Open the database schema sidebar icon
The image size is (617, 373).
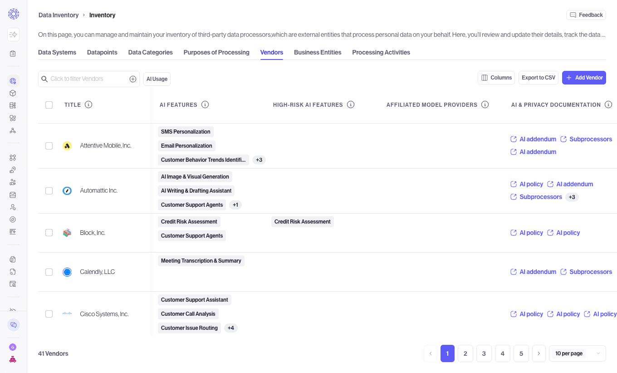(13, 105)
